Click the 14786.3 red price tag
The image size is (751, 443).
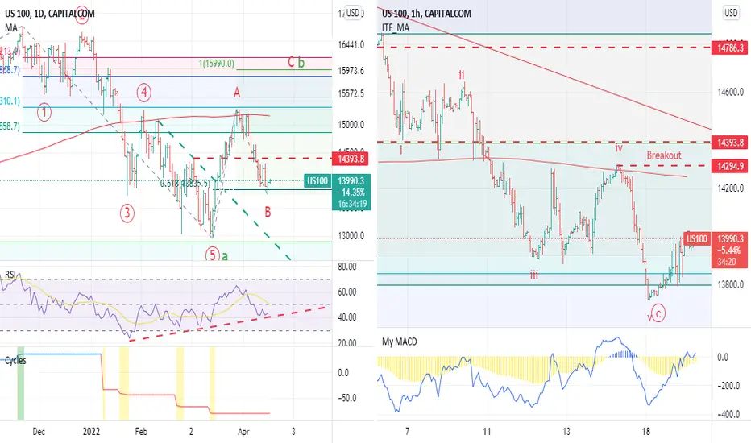730,48
